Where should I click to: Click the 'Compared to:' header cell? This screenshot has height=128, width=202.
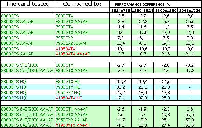(x=82, y=4)
